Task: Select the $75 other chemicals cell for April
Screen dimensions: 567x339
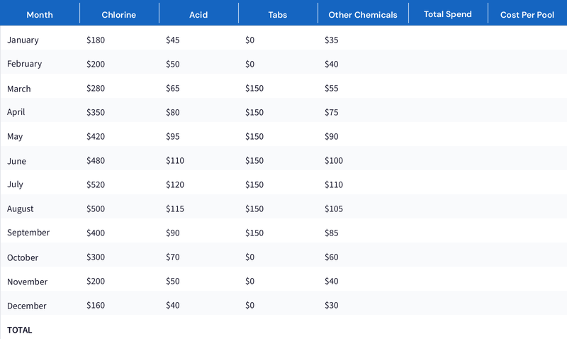Action: point(332,112)
